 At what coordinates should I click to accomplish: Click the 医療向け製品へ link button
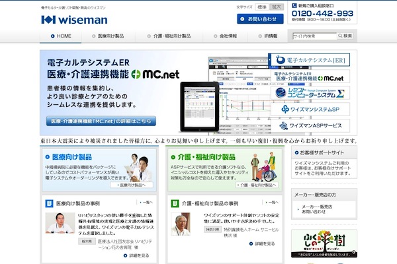(x=132, y=185)
